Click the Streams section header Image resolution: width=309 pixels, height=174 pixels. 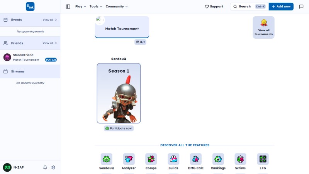tap(30, 72)
